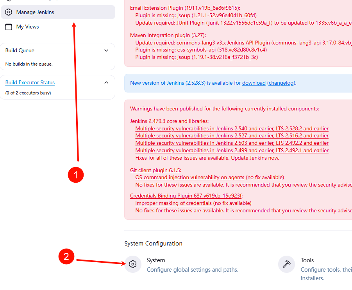The image size is (352, 290).
Task: Expand the Build Executor Status chevron
Action: coord(106,82)
